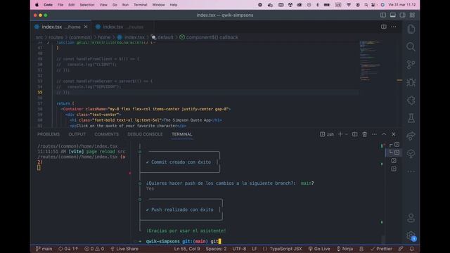
Task: Open the Selection menu
Action: click(87, 5)
